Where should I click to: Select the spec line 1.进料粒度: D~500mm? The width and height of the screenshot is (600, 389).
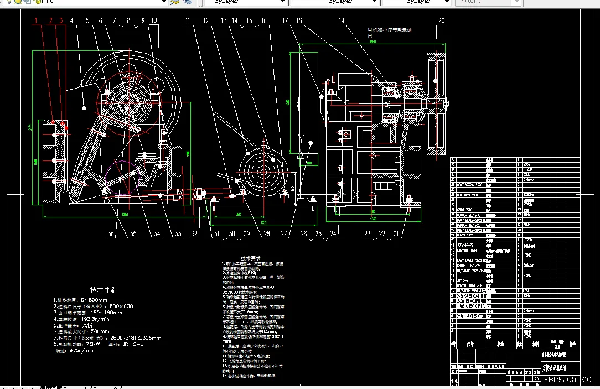pyautogui.click(x=80, y=300)
